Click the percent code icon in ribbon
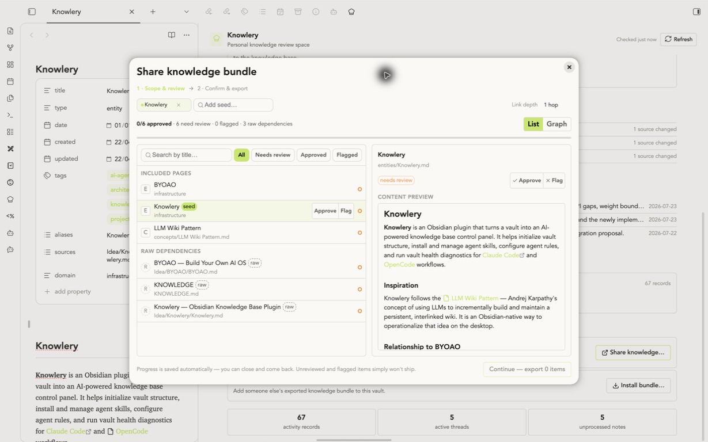The image size is (708, 442). (10, 216)
